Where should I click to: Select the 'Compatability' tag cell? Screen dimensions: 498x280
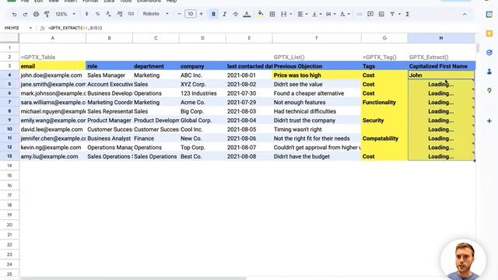pos(384,138)
